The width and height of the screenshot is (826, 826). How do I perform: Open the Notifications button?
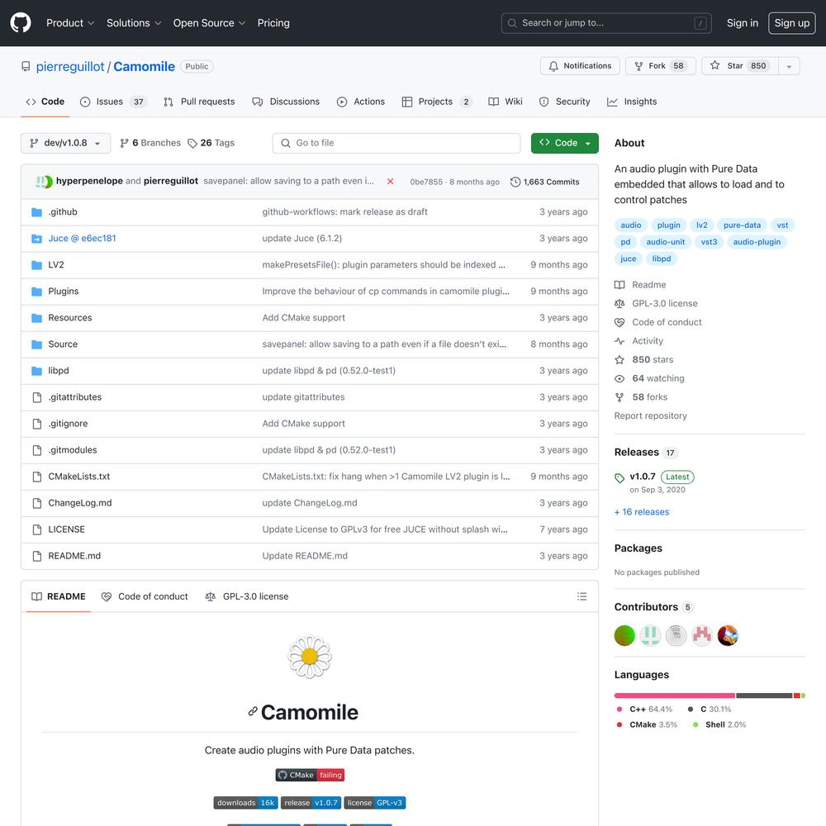[x=580, y=66]
